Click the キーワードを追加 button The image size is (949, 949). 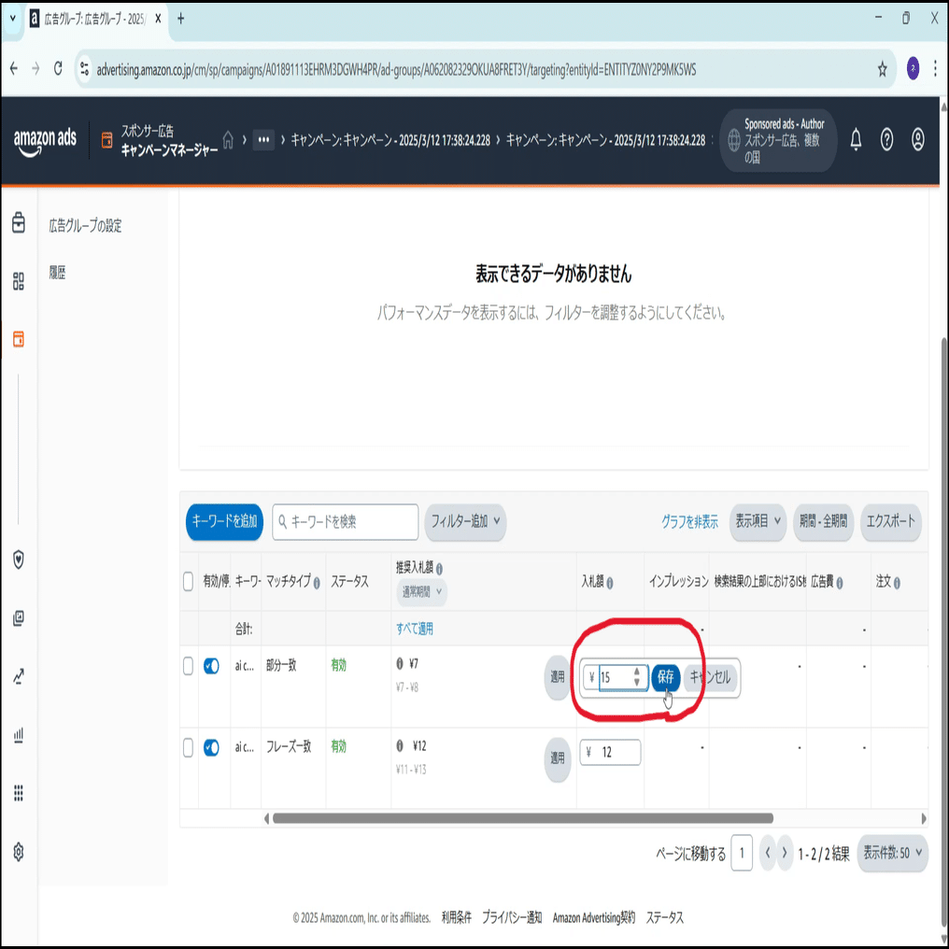click(x=224, y=521)
